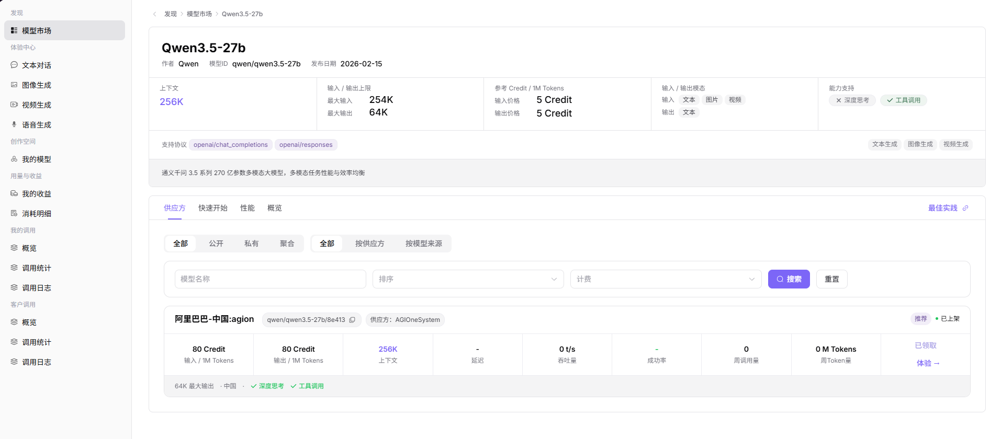
Task: Click the 供应方: AGIOneSystem tag
Action: 405,320
